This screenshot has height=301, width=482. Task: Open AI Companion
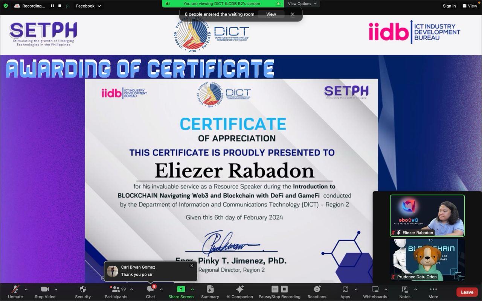tap(239, 292)
